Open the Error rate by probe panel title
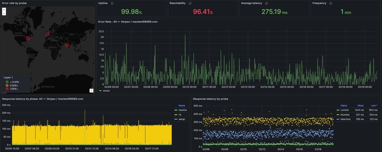 pyautogui.click(x=15, y=3)
